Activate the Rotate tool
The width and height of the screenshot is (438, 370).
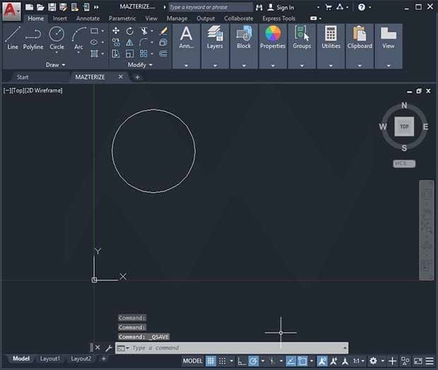(x=129, y=31)
